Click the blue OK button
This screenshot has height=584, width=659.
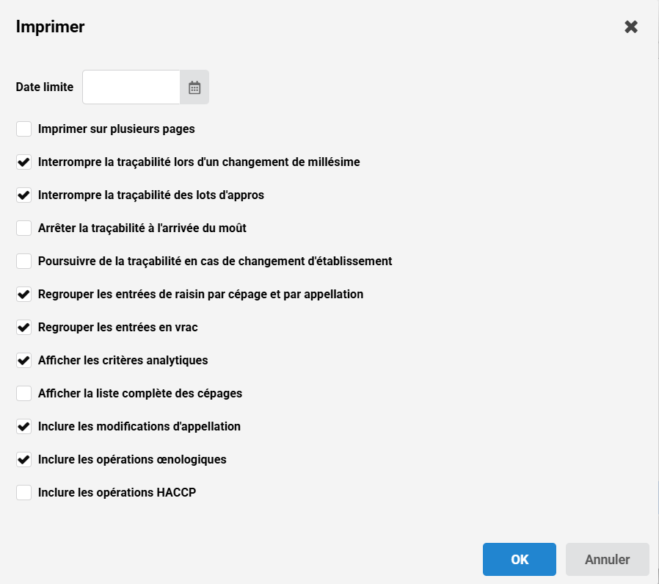tap(519, 559)
